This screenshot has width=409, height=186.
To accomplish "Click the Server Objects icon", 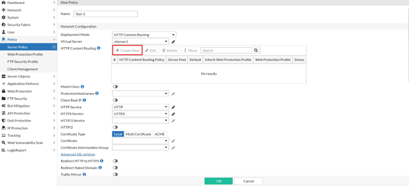I will coord(4,76).
